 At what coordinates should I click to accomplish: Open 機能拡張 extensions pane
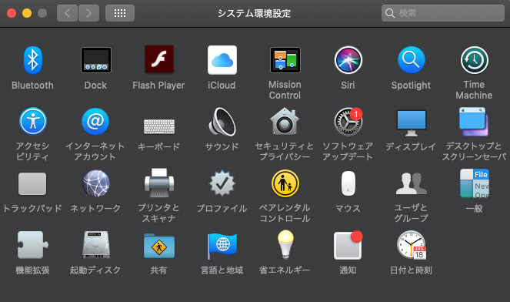(x=33, y=245)
